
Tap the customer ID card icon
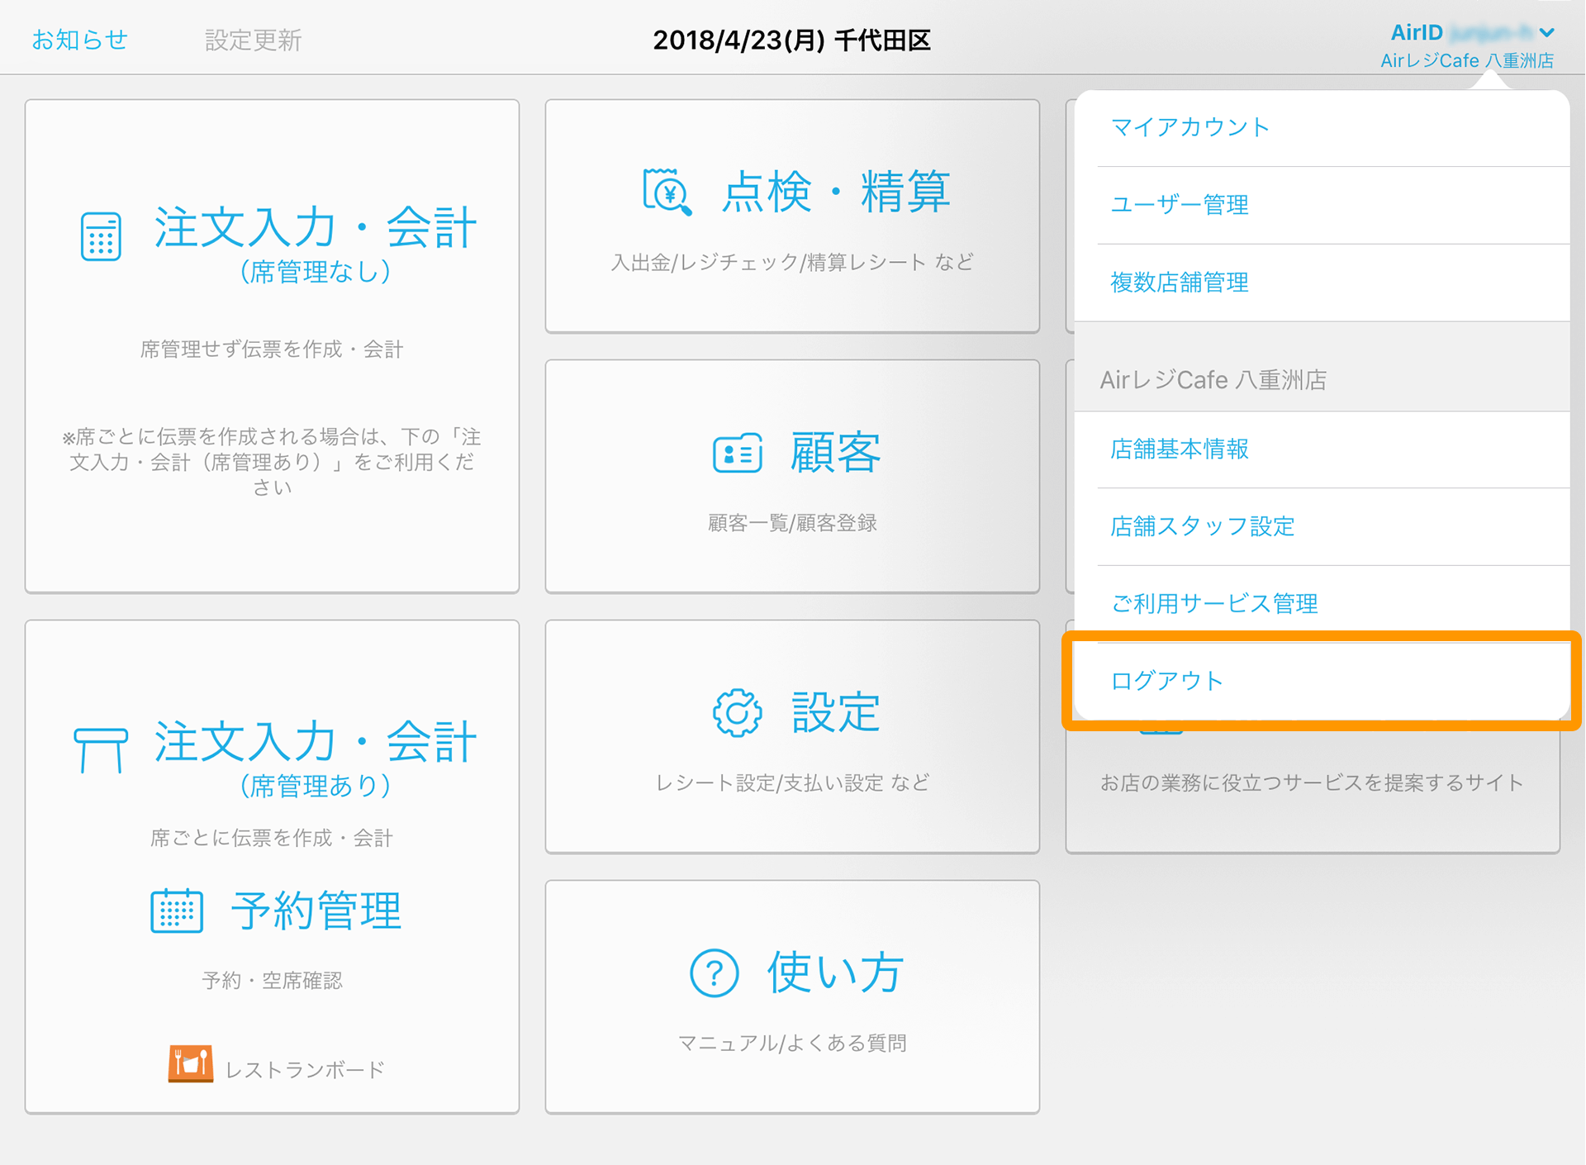737,454
